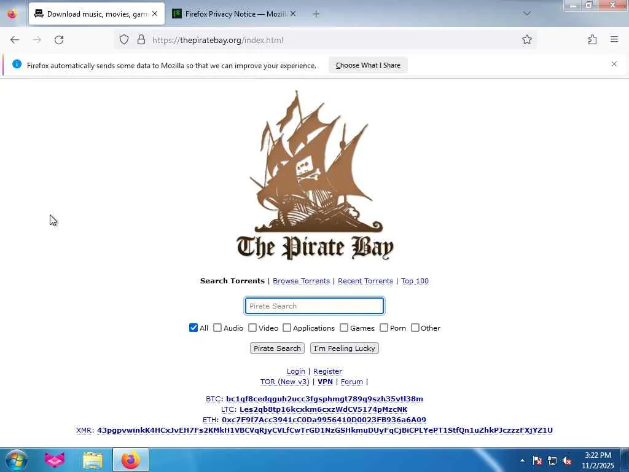The image size is (629, 472).
Task: Click the address bar URL
Action: tap(218, 40)
